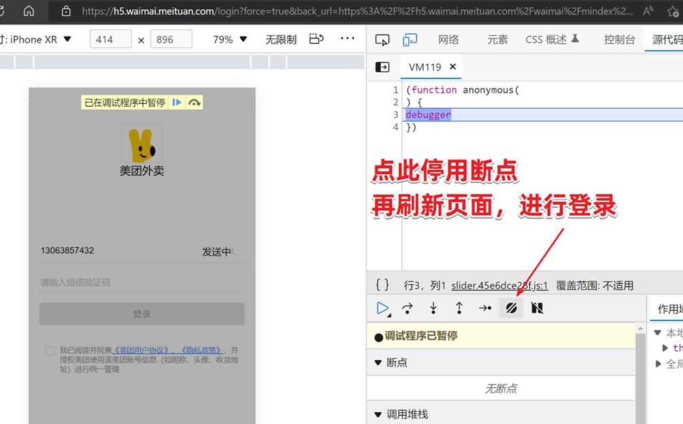Screen dimensions: 683x424
Task: Open the slider.45e6dce28f.js:1 link
Action: (500, 285)
